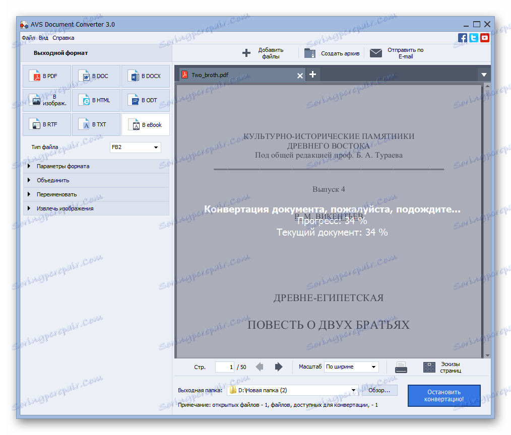511x435 pixels.
Task: Choose the DOCX output format
Action: pyautogui.click(x=146, y=76)
